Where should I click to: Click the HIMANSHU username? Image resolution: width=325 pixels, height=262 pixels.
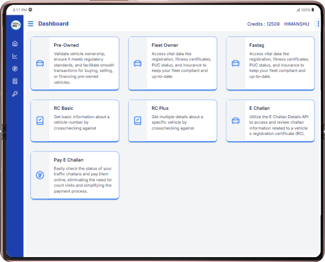pos(297,24)
